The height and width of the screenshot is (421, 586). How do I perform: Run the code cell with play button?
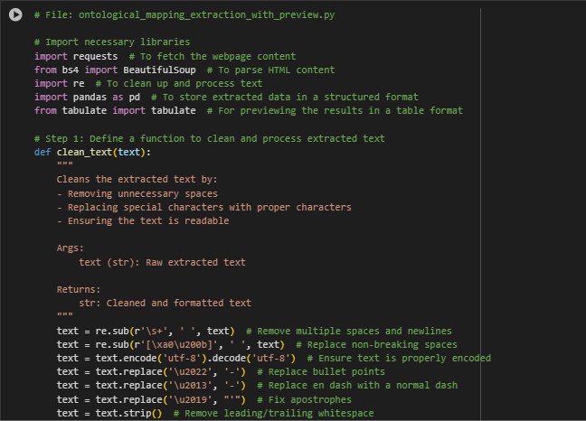[x=15, y=14]
